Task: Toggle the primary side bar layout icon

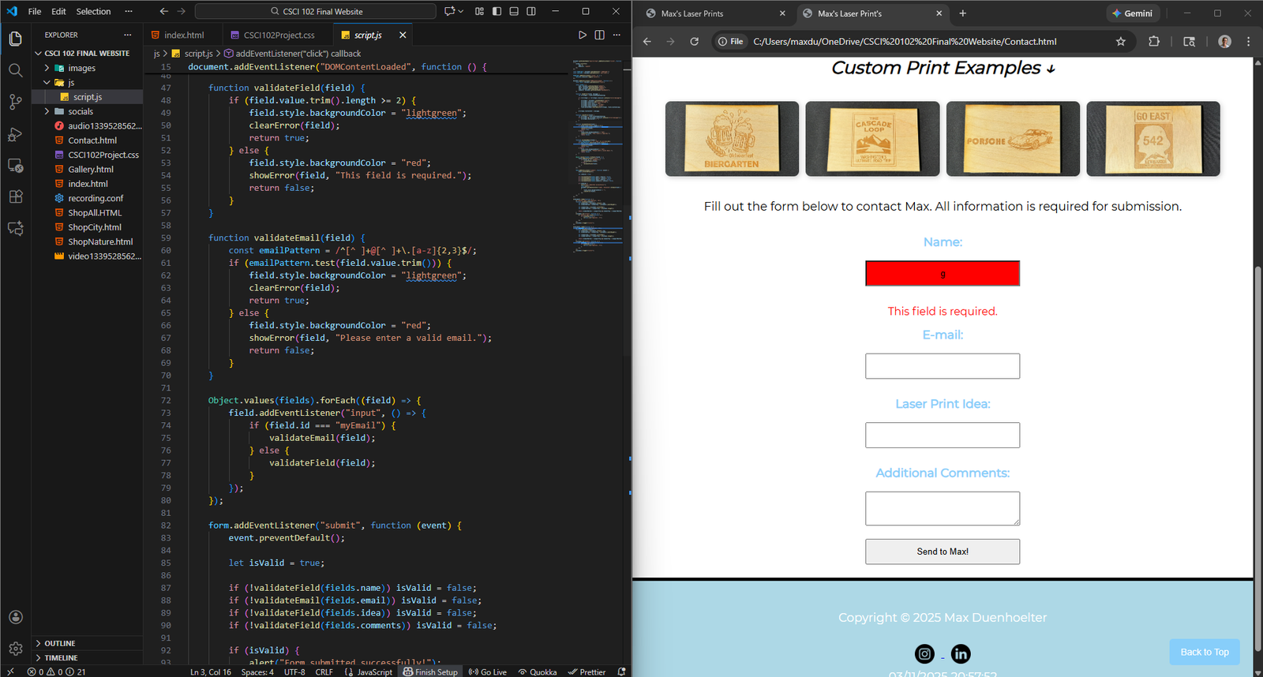Action: tap(497, 11)
